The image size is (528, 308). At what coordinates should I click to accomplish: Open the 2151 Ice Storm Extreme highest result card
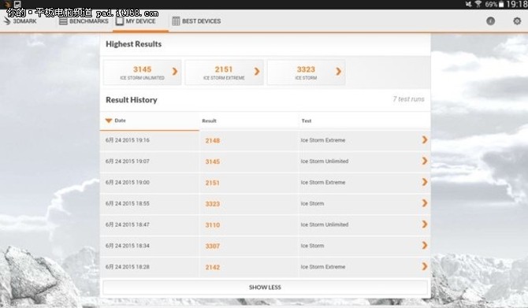coord(224,72)
